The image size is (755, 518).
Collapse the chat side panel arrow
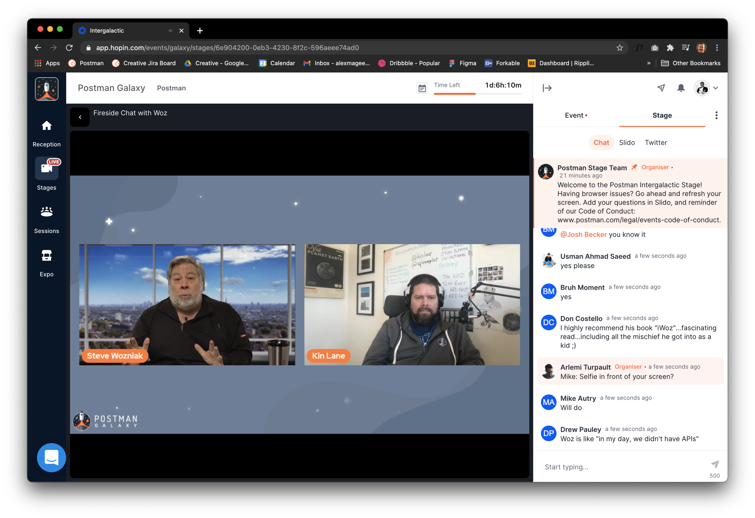pyautogui.click(x=547, y=88)
